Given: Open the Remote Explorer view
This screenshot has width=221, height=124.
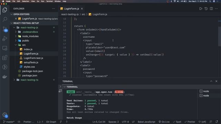Looking at the screenshot, I should pyautogui.click(x=4, y=48).
